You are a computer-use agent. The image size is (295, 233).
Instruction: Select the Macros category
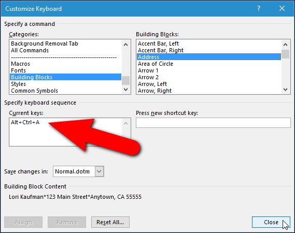tap(21, 64)
